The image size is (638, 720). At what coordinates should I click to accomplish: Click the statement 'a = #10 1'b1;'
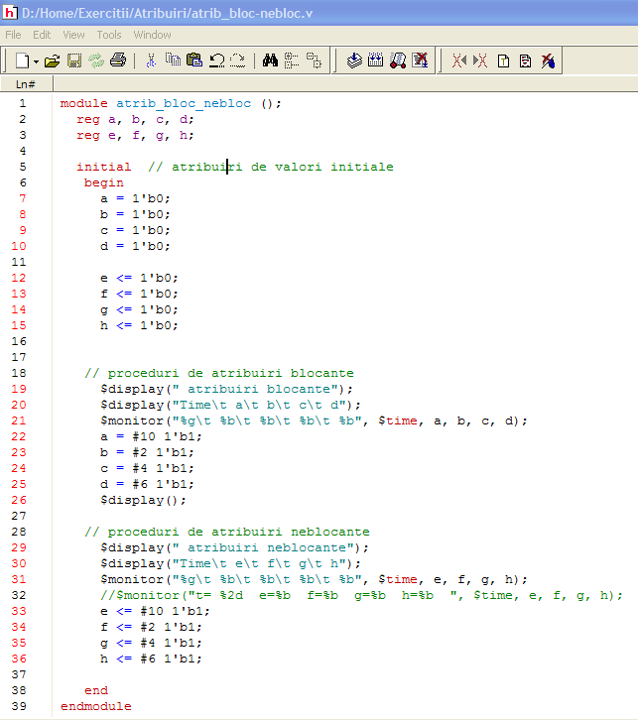[x=151, y=436]
